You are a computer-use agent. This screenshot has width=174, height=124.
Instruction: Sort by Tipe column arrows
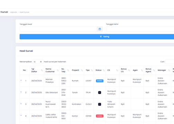click(92, 70)
